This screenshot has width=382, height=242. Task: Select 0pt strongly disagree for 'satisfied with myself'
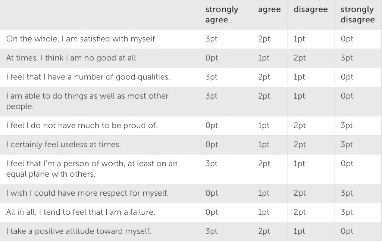(x=347, y=39)
